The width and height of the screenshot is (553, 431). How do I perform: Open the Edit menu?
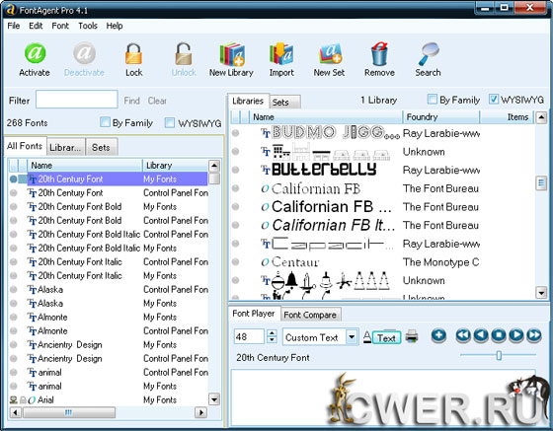[36, 26]
